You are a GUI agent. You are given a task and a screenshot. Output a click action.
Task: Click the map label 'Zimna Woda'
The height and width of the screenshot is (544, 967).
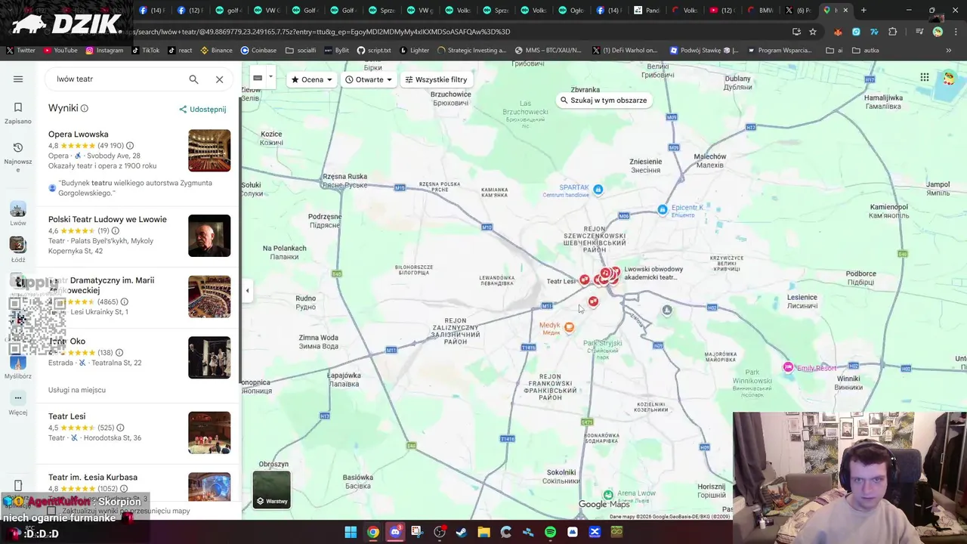(x=319, y=342)
